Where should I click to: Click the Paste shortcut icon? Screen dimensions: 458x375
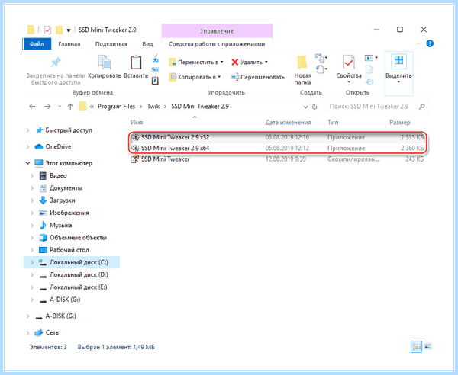click(x=155, y=81)
